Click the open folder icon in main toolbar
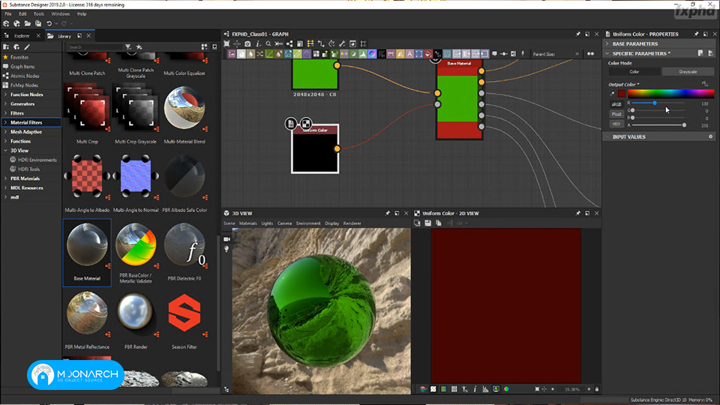720x405 pixels. coord(28,23)
